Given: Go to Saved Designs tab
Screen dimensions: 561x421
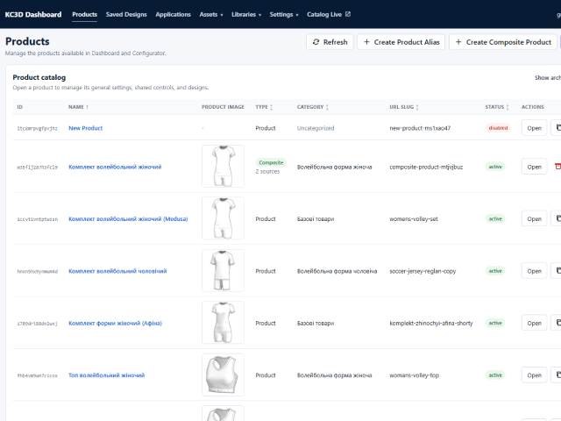Looking at the screenshot, I should pos(126,15).
